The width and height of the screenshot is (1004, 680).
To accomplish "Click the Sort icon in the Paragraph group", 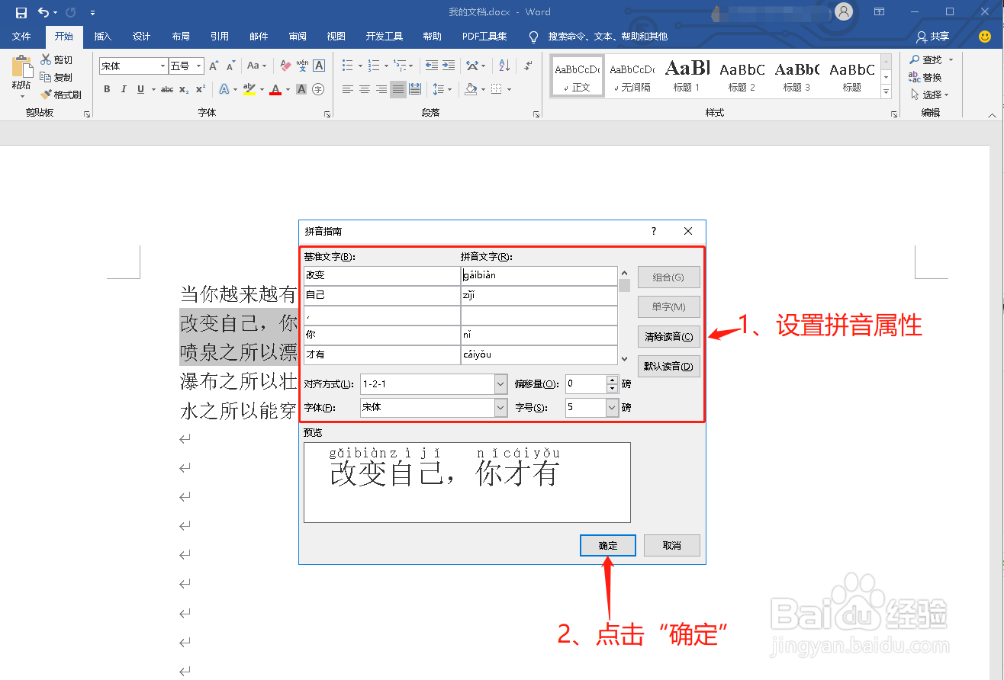I will 504,65.
